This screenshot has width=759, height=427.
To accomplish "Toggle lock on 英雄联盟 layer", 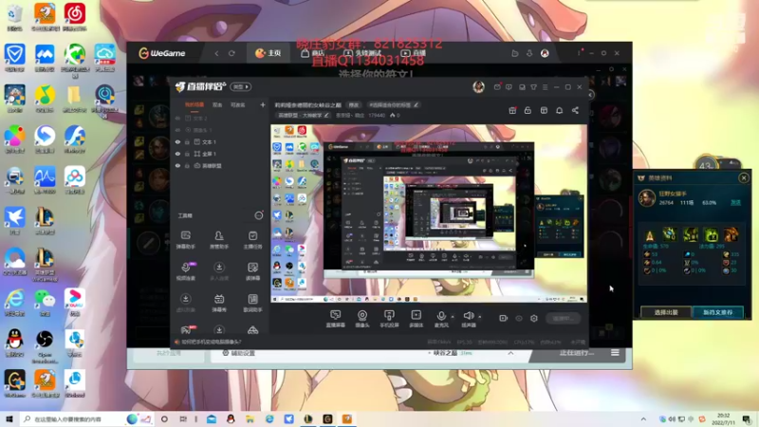I will tap(187, 165).
